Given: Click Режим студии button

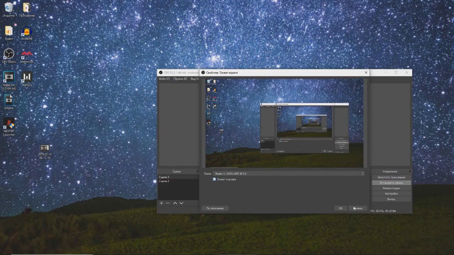Looking at the screenshot, I should pyautogui.click(x=392, y=188).
